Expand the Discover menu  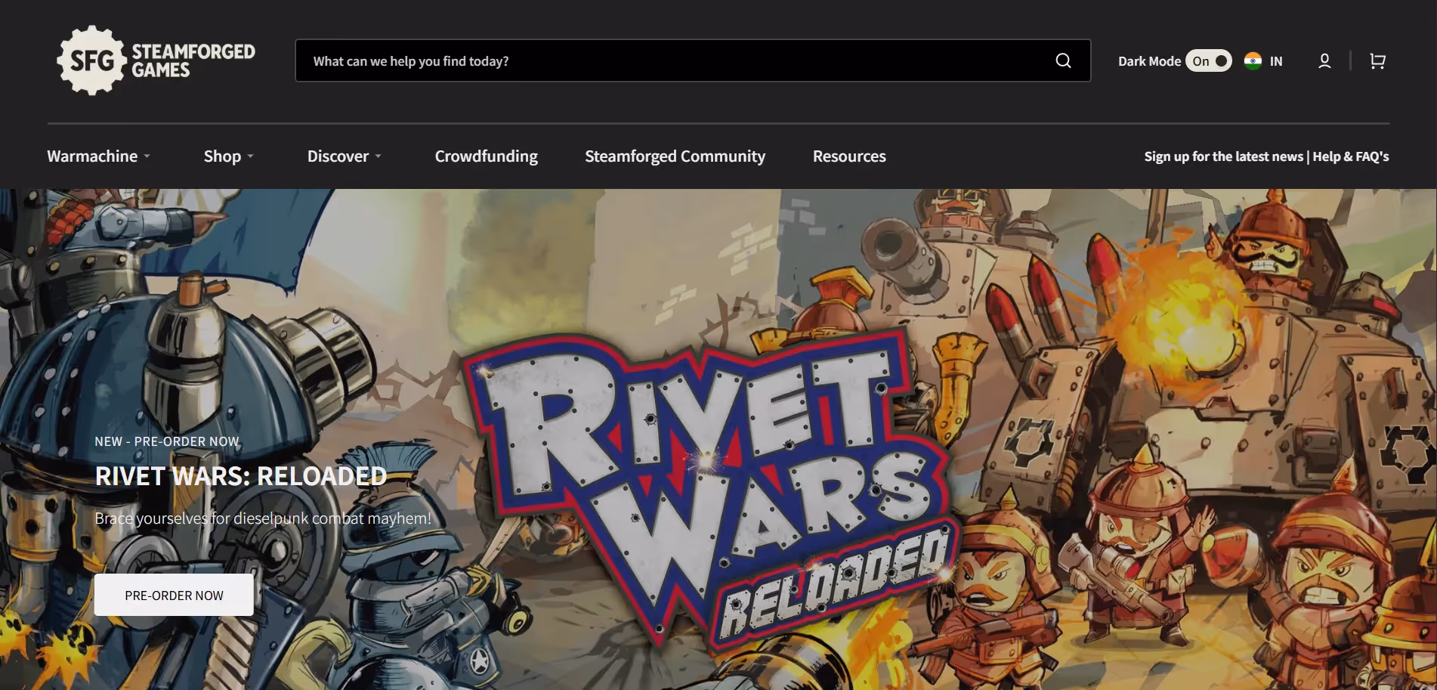(x=345, y=156)
